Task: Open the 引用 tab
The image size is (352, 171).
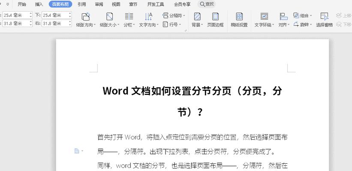Action: click(x=82, y=4)
